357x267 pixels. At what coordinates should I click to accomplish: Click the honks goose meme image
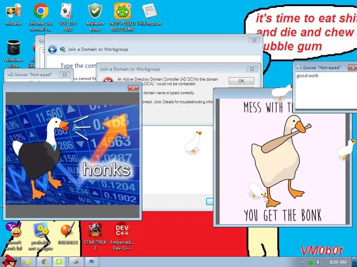73,155
